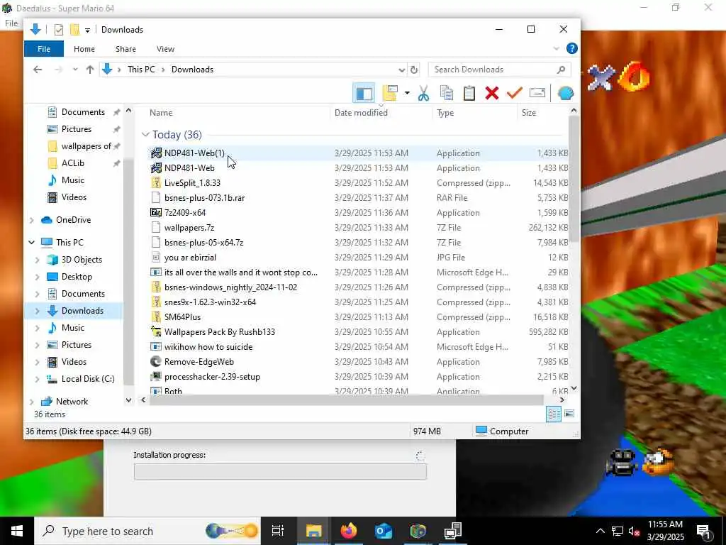726x545 pixels.
Task: Select snes9x-1.62.3-win32-x64 file
Action: click(210, 302)
